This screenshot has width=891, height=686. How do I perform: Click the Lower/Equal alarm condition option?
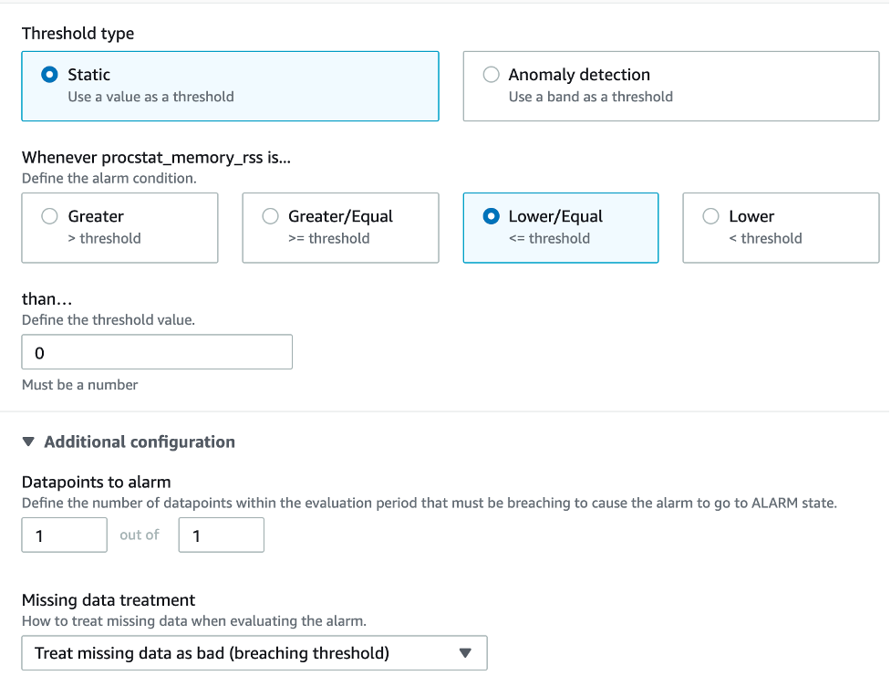click(561, 227)
